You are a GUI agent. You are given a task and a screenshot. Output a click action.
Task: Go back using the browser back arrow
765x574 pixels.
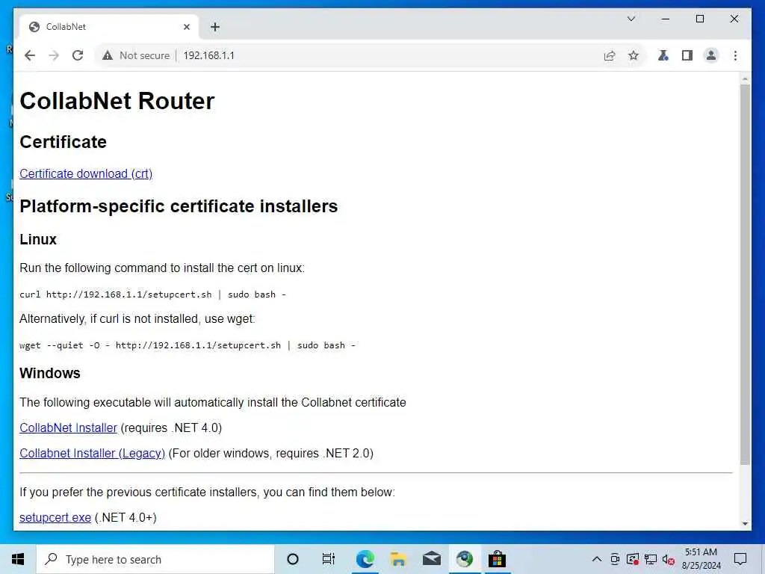tap(30, 55)
